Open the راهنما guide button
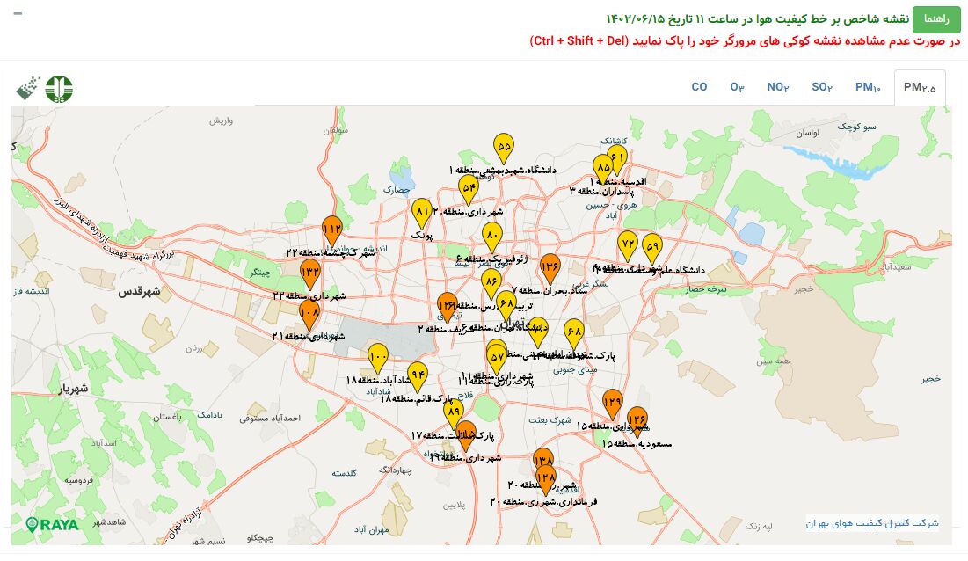This screenshot has width=968, height=561. click(x=936, y=19)
